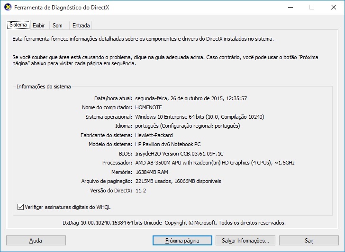The image size is (345, 252).
Task: Exit with the Sair button
Action: coord(309,241)
